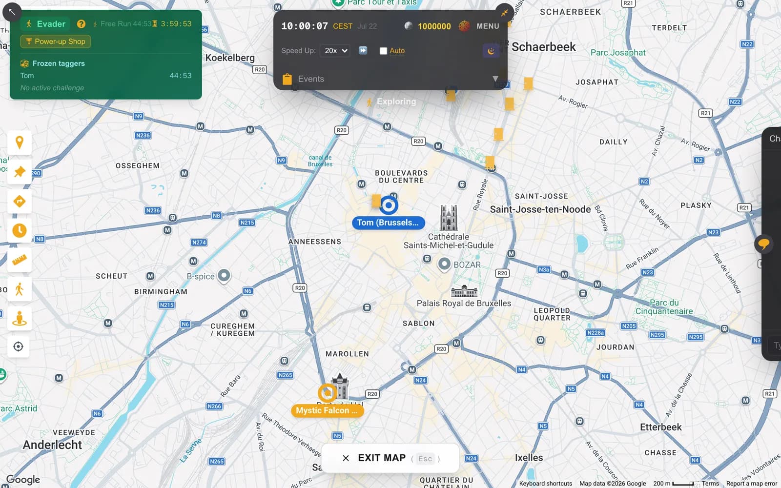Click the 1000000 coin balance
The height and width of the screenshot is (488, 781).
click(x=434, y=26)
